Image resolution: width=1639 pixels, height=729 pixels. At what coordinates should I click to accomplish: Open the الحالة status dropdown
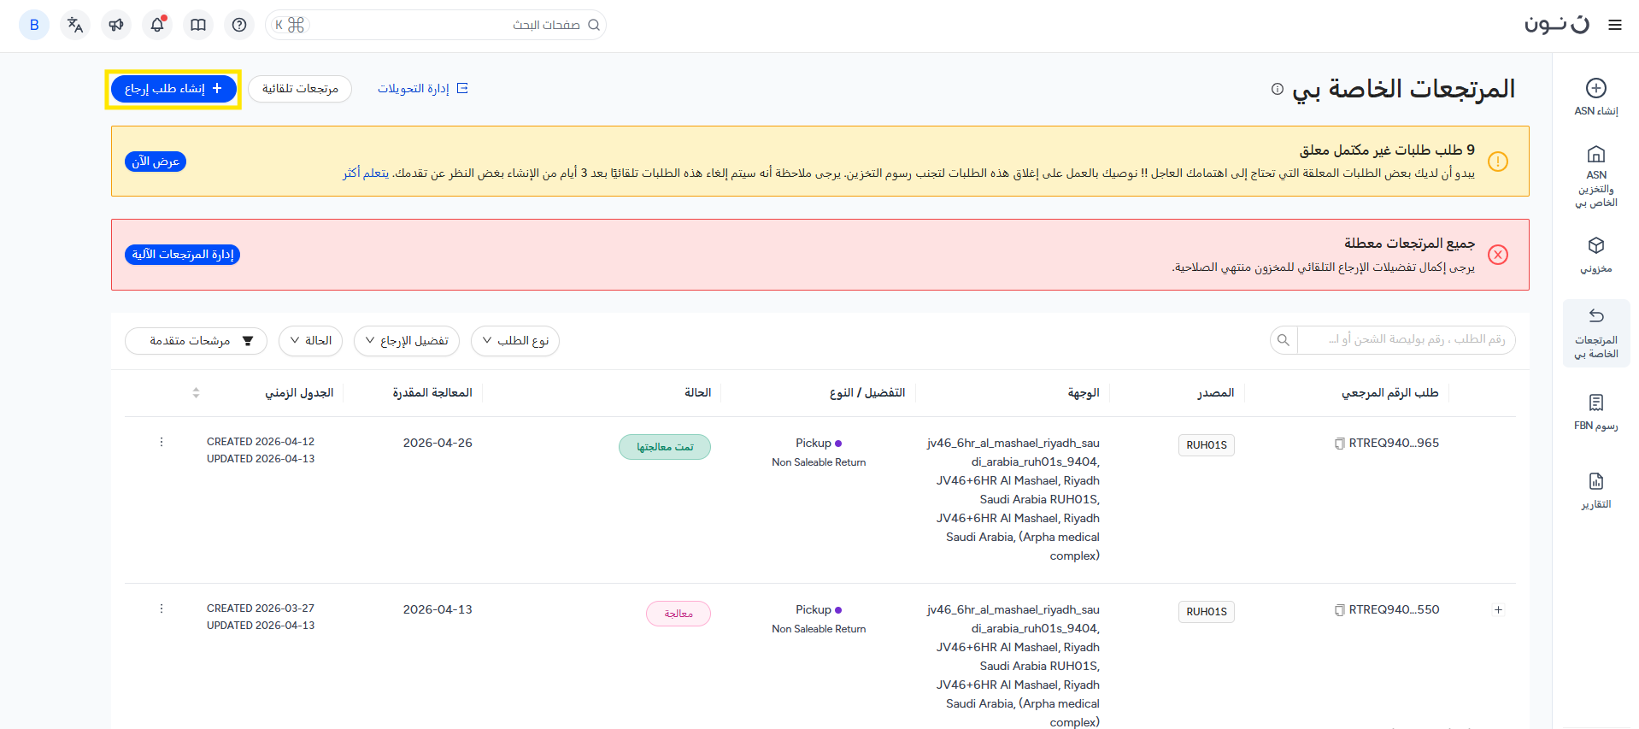coord(311,341)
